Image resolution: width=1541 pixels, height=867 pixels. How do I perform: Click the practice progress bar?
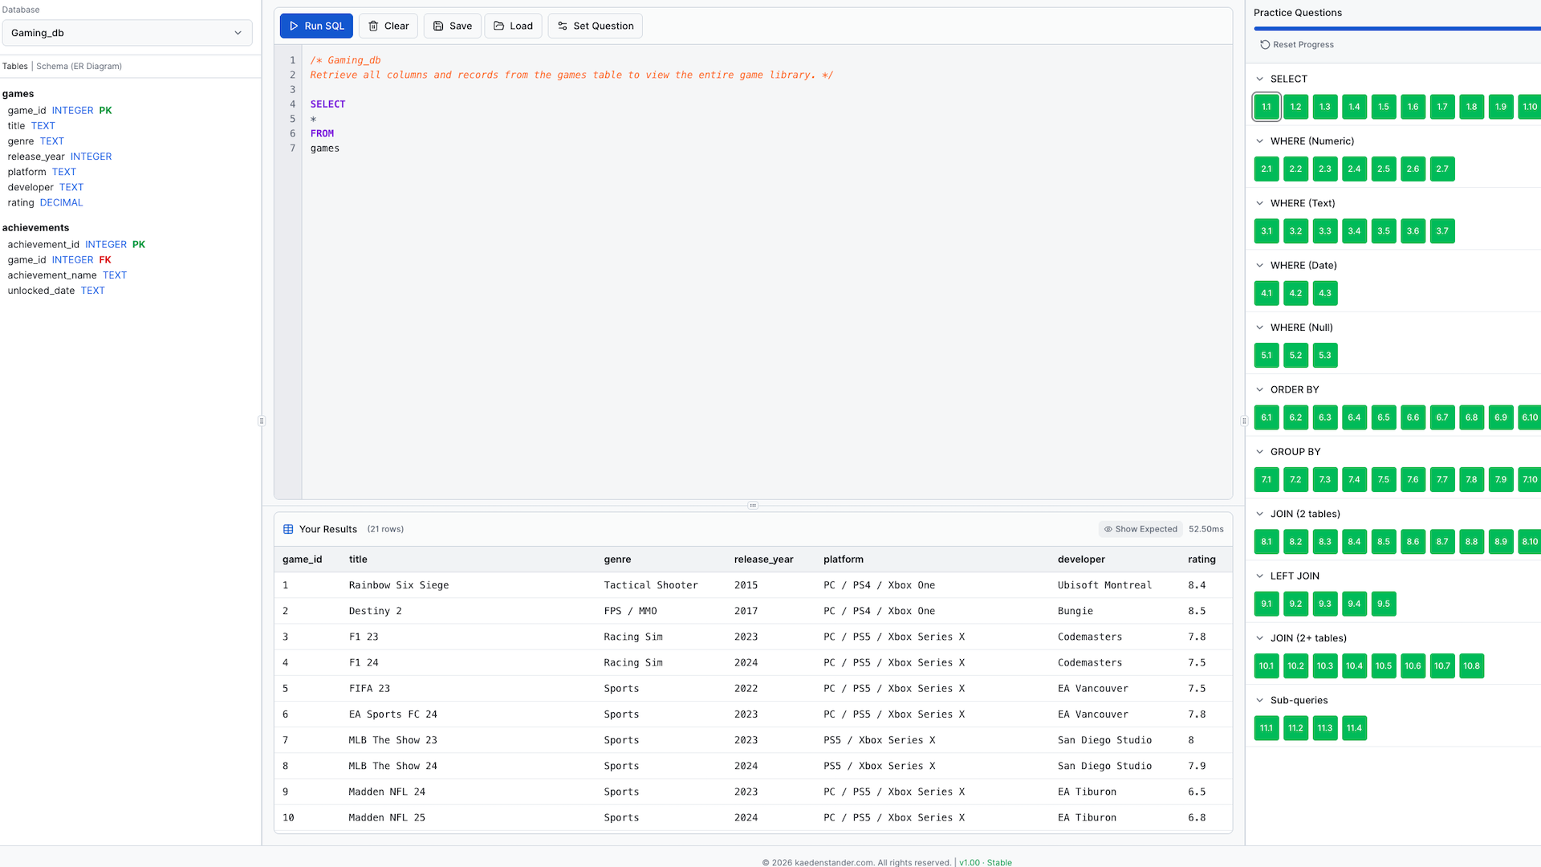pyautogui.click(x=1397, y=29)
